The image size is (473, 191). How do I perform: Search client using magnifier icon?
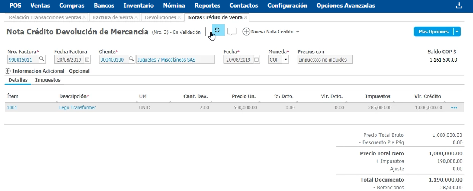131,59
